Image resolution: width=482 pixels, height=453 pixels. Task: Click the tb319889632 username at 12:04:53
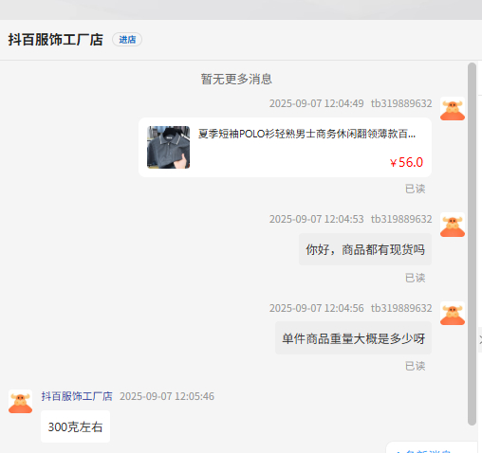tap(401, 219)
